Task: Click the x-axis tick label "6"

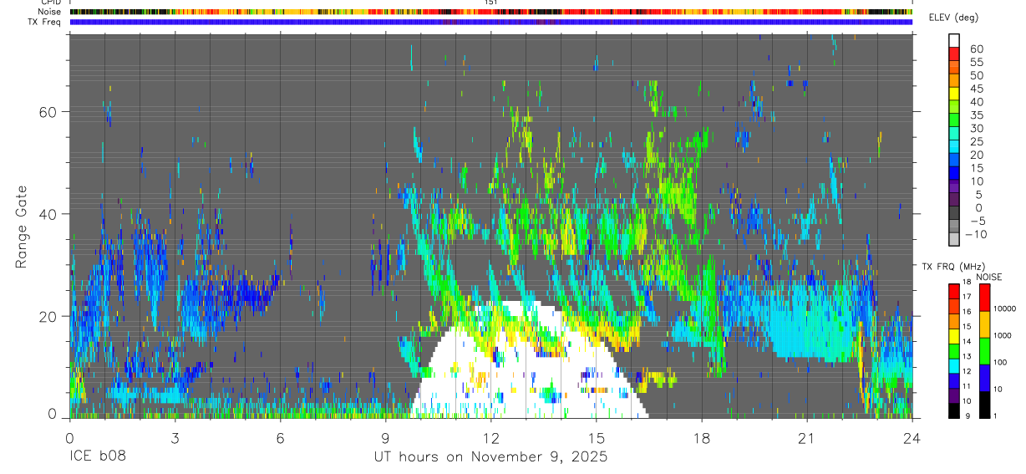Action: click(280, 438)
